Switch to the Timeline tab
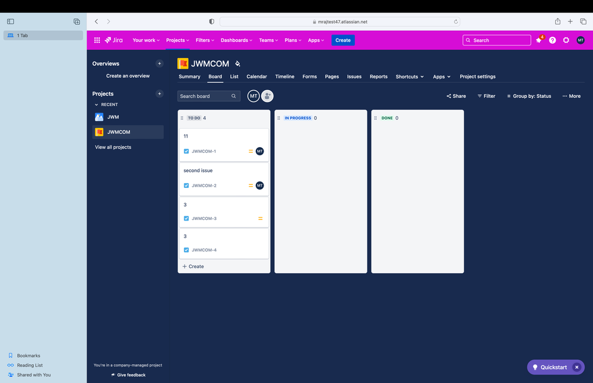593x383 pixels. coord(285,76)
